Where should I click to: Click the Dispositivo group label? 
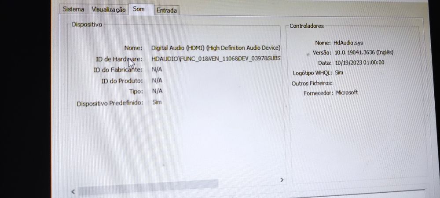click(x=87, y=24)
